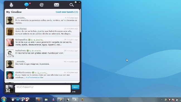Switch to Firefox in taskbar
The width and height of the screenshot is (181, 102).
(39, 99)
